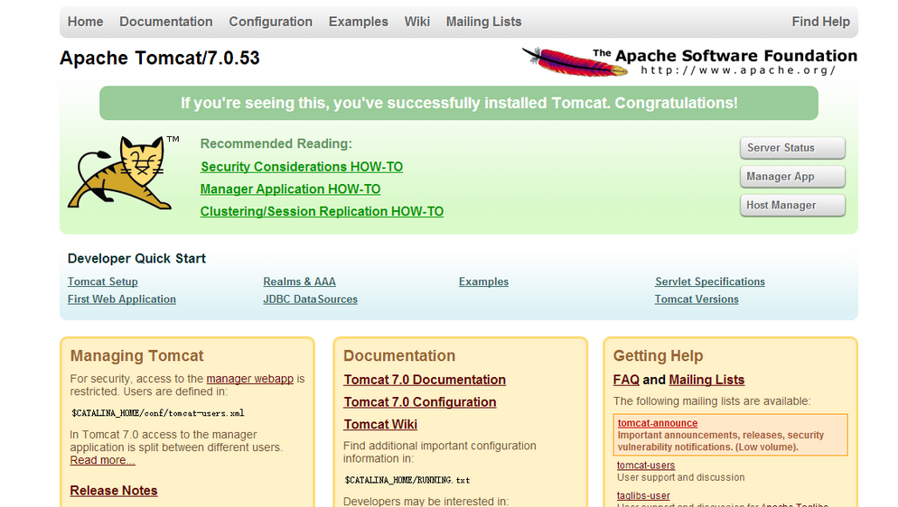Click the http://www.apache.org/ URL text
Image resolution: width=898 pixels, height=507 pixels.
click(738, 70)
